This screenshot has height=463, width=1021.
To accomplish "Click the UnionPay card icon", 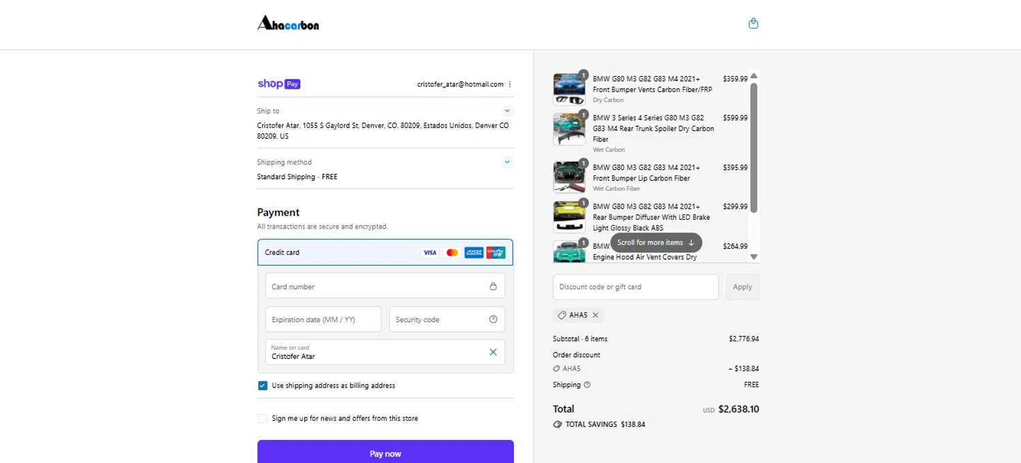I will click(x=496, y=252).
